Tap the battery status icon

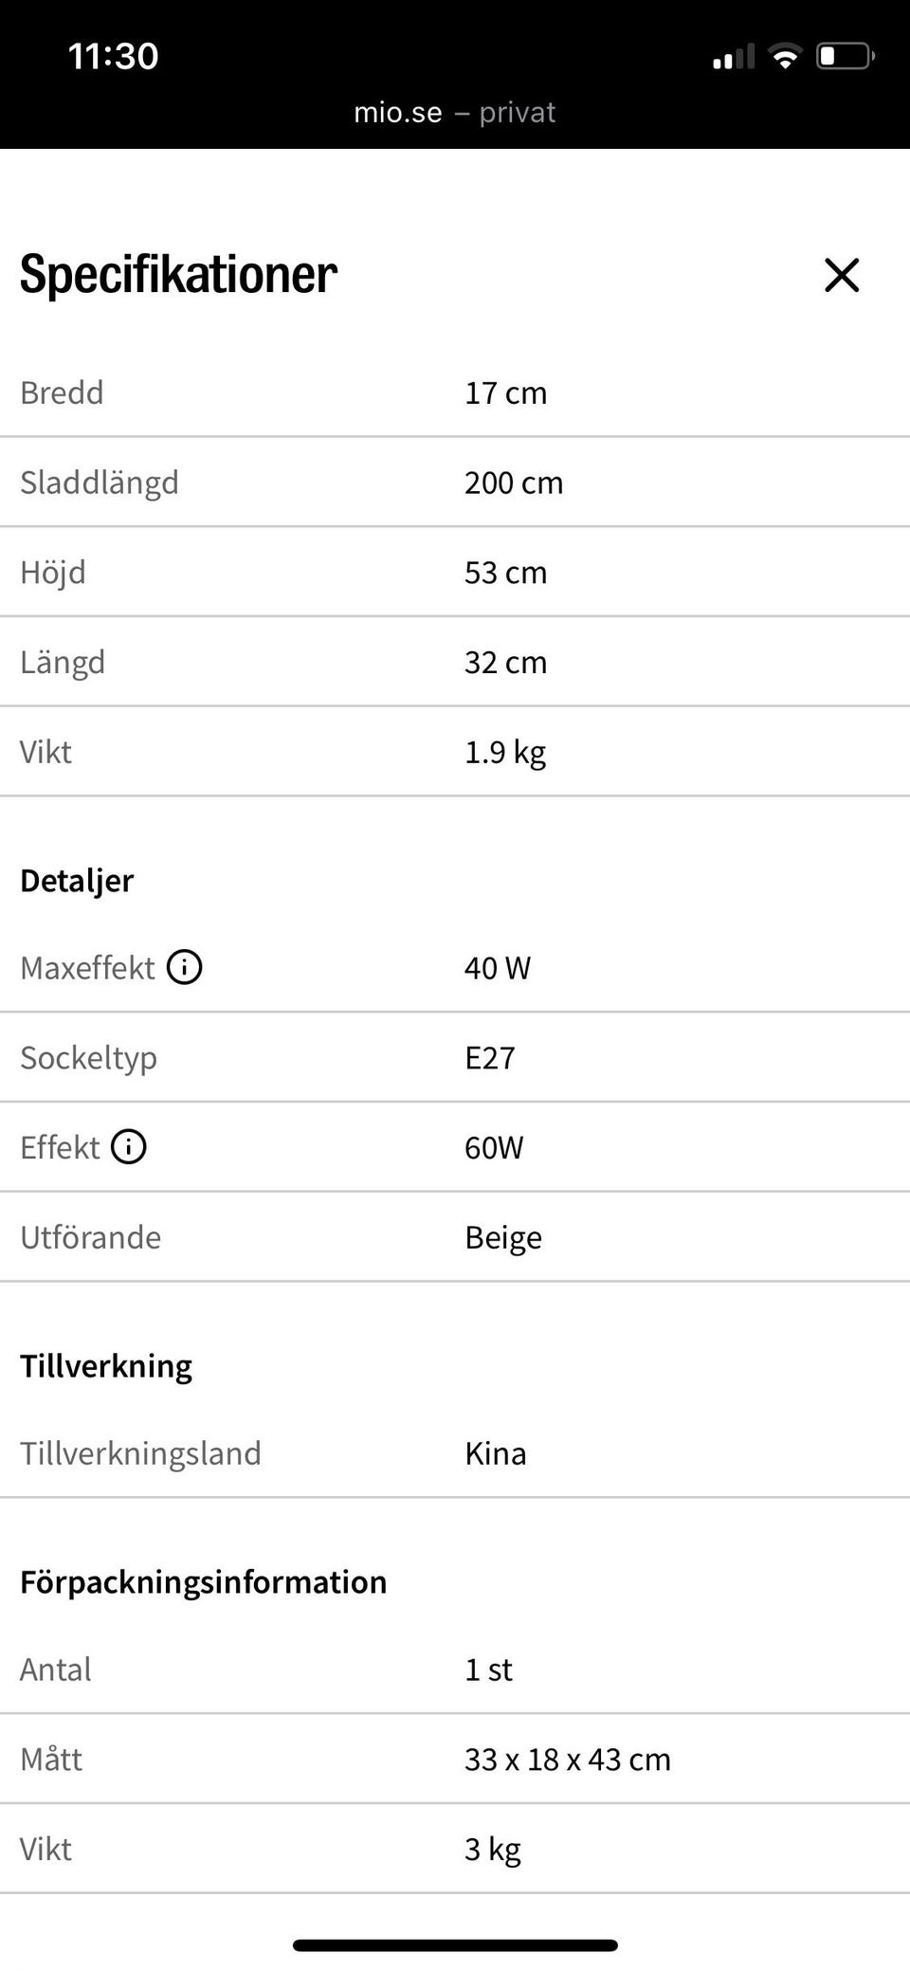[846, 57]
